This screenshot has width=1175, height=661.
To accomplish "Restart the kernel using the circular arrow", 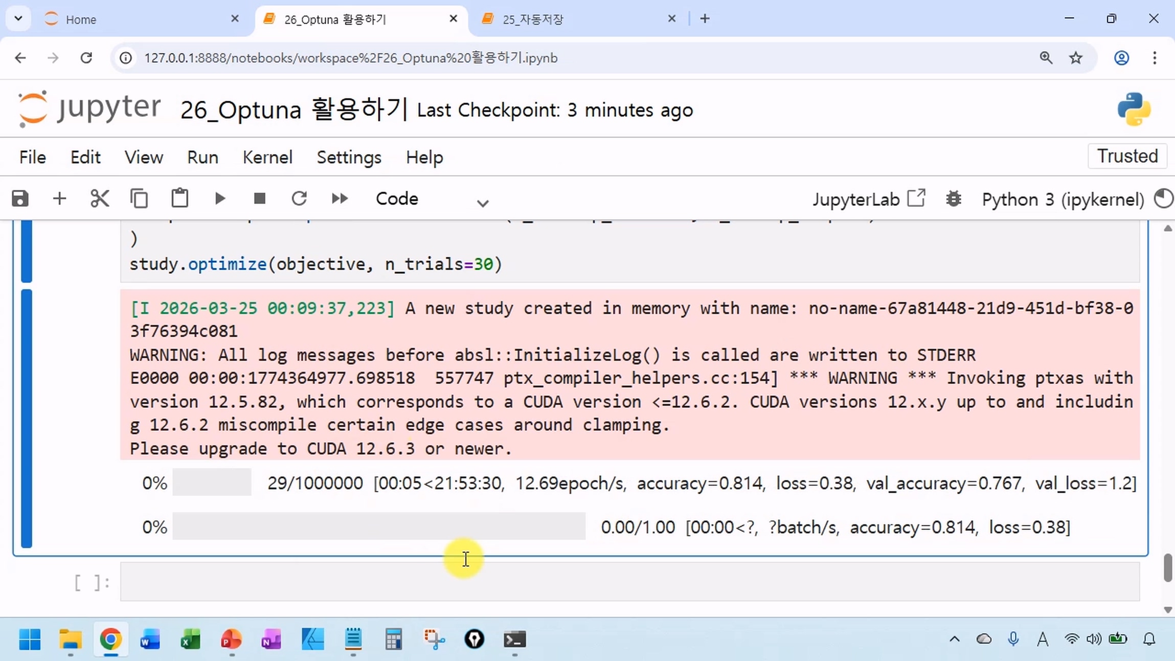I will tap(299, 199).
